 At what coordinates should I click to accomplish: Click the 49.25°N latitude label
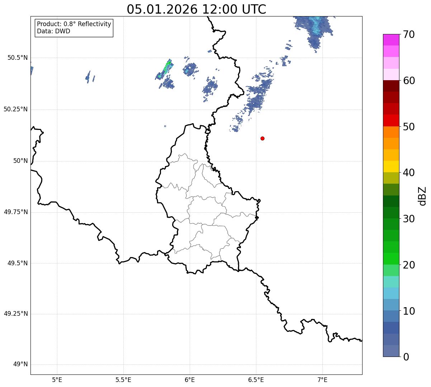point(15,314)
